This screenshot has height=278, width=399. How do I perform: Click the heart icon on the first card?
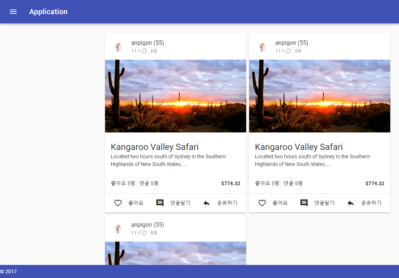tap(118, 203)
